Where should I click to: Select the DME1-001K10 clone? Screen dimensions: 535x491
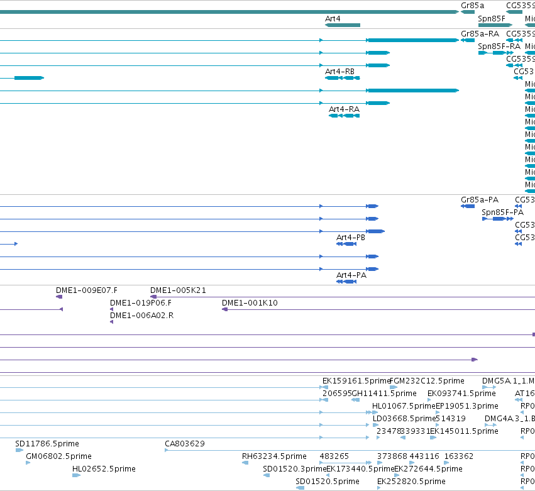378,309
